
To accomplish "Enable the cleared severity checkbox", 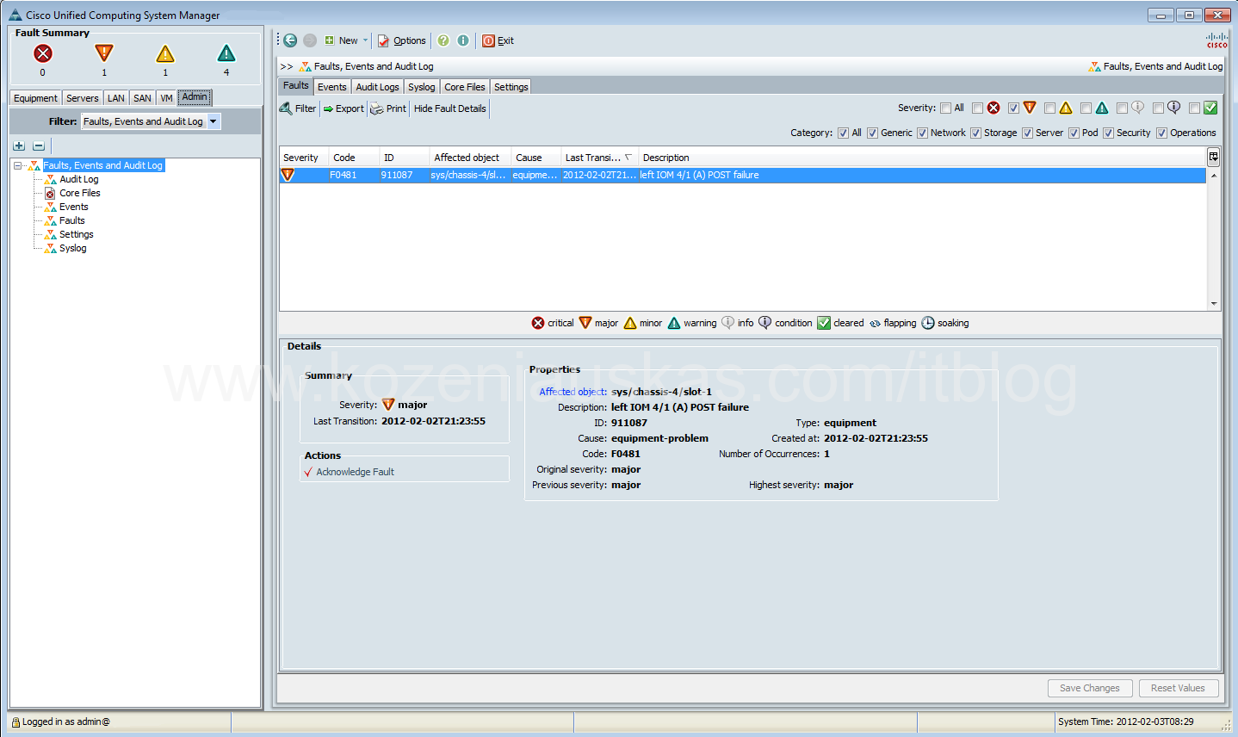I will click(x=1194, y=108).
